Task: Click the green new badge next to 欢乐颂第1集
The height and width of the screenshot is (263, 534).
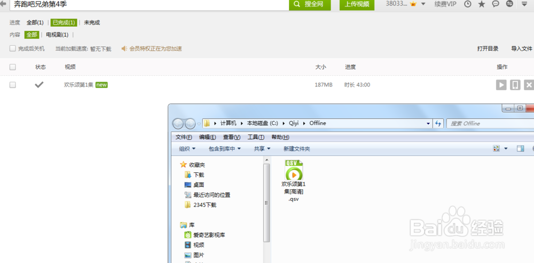Action: (x=101, y=85)
